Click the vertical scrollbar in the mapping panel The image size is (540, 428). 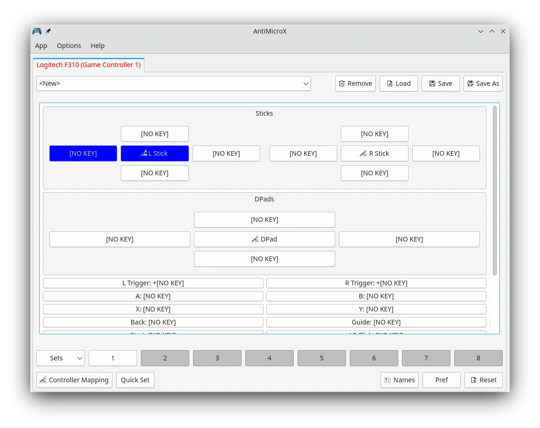pyautogui.click(x=495, y=190)
